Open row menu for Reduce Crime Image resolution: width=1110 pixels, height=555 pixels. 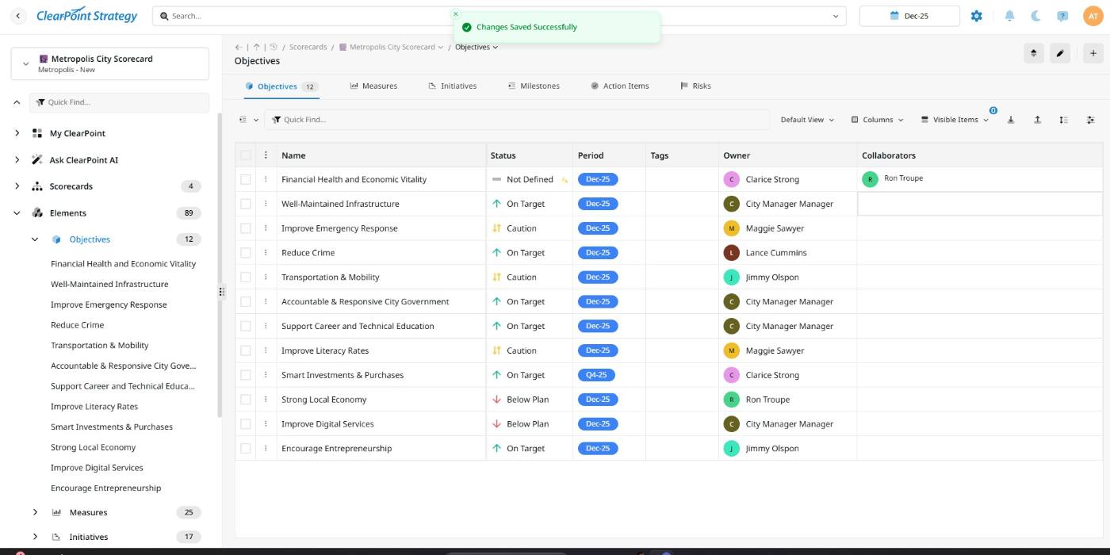click(266, 253)
